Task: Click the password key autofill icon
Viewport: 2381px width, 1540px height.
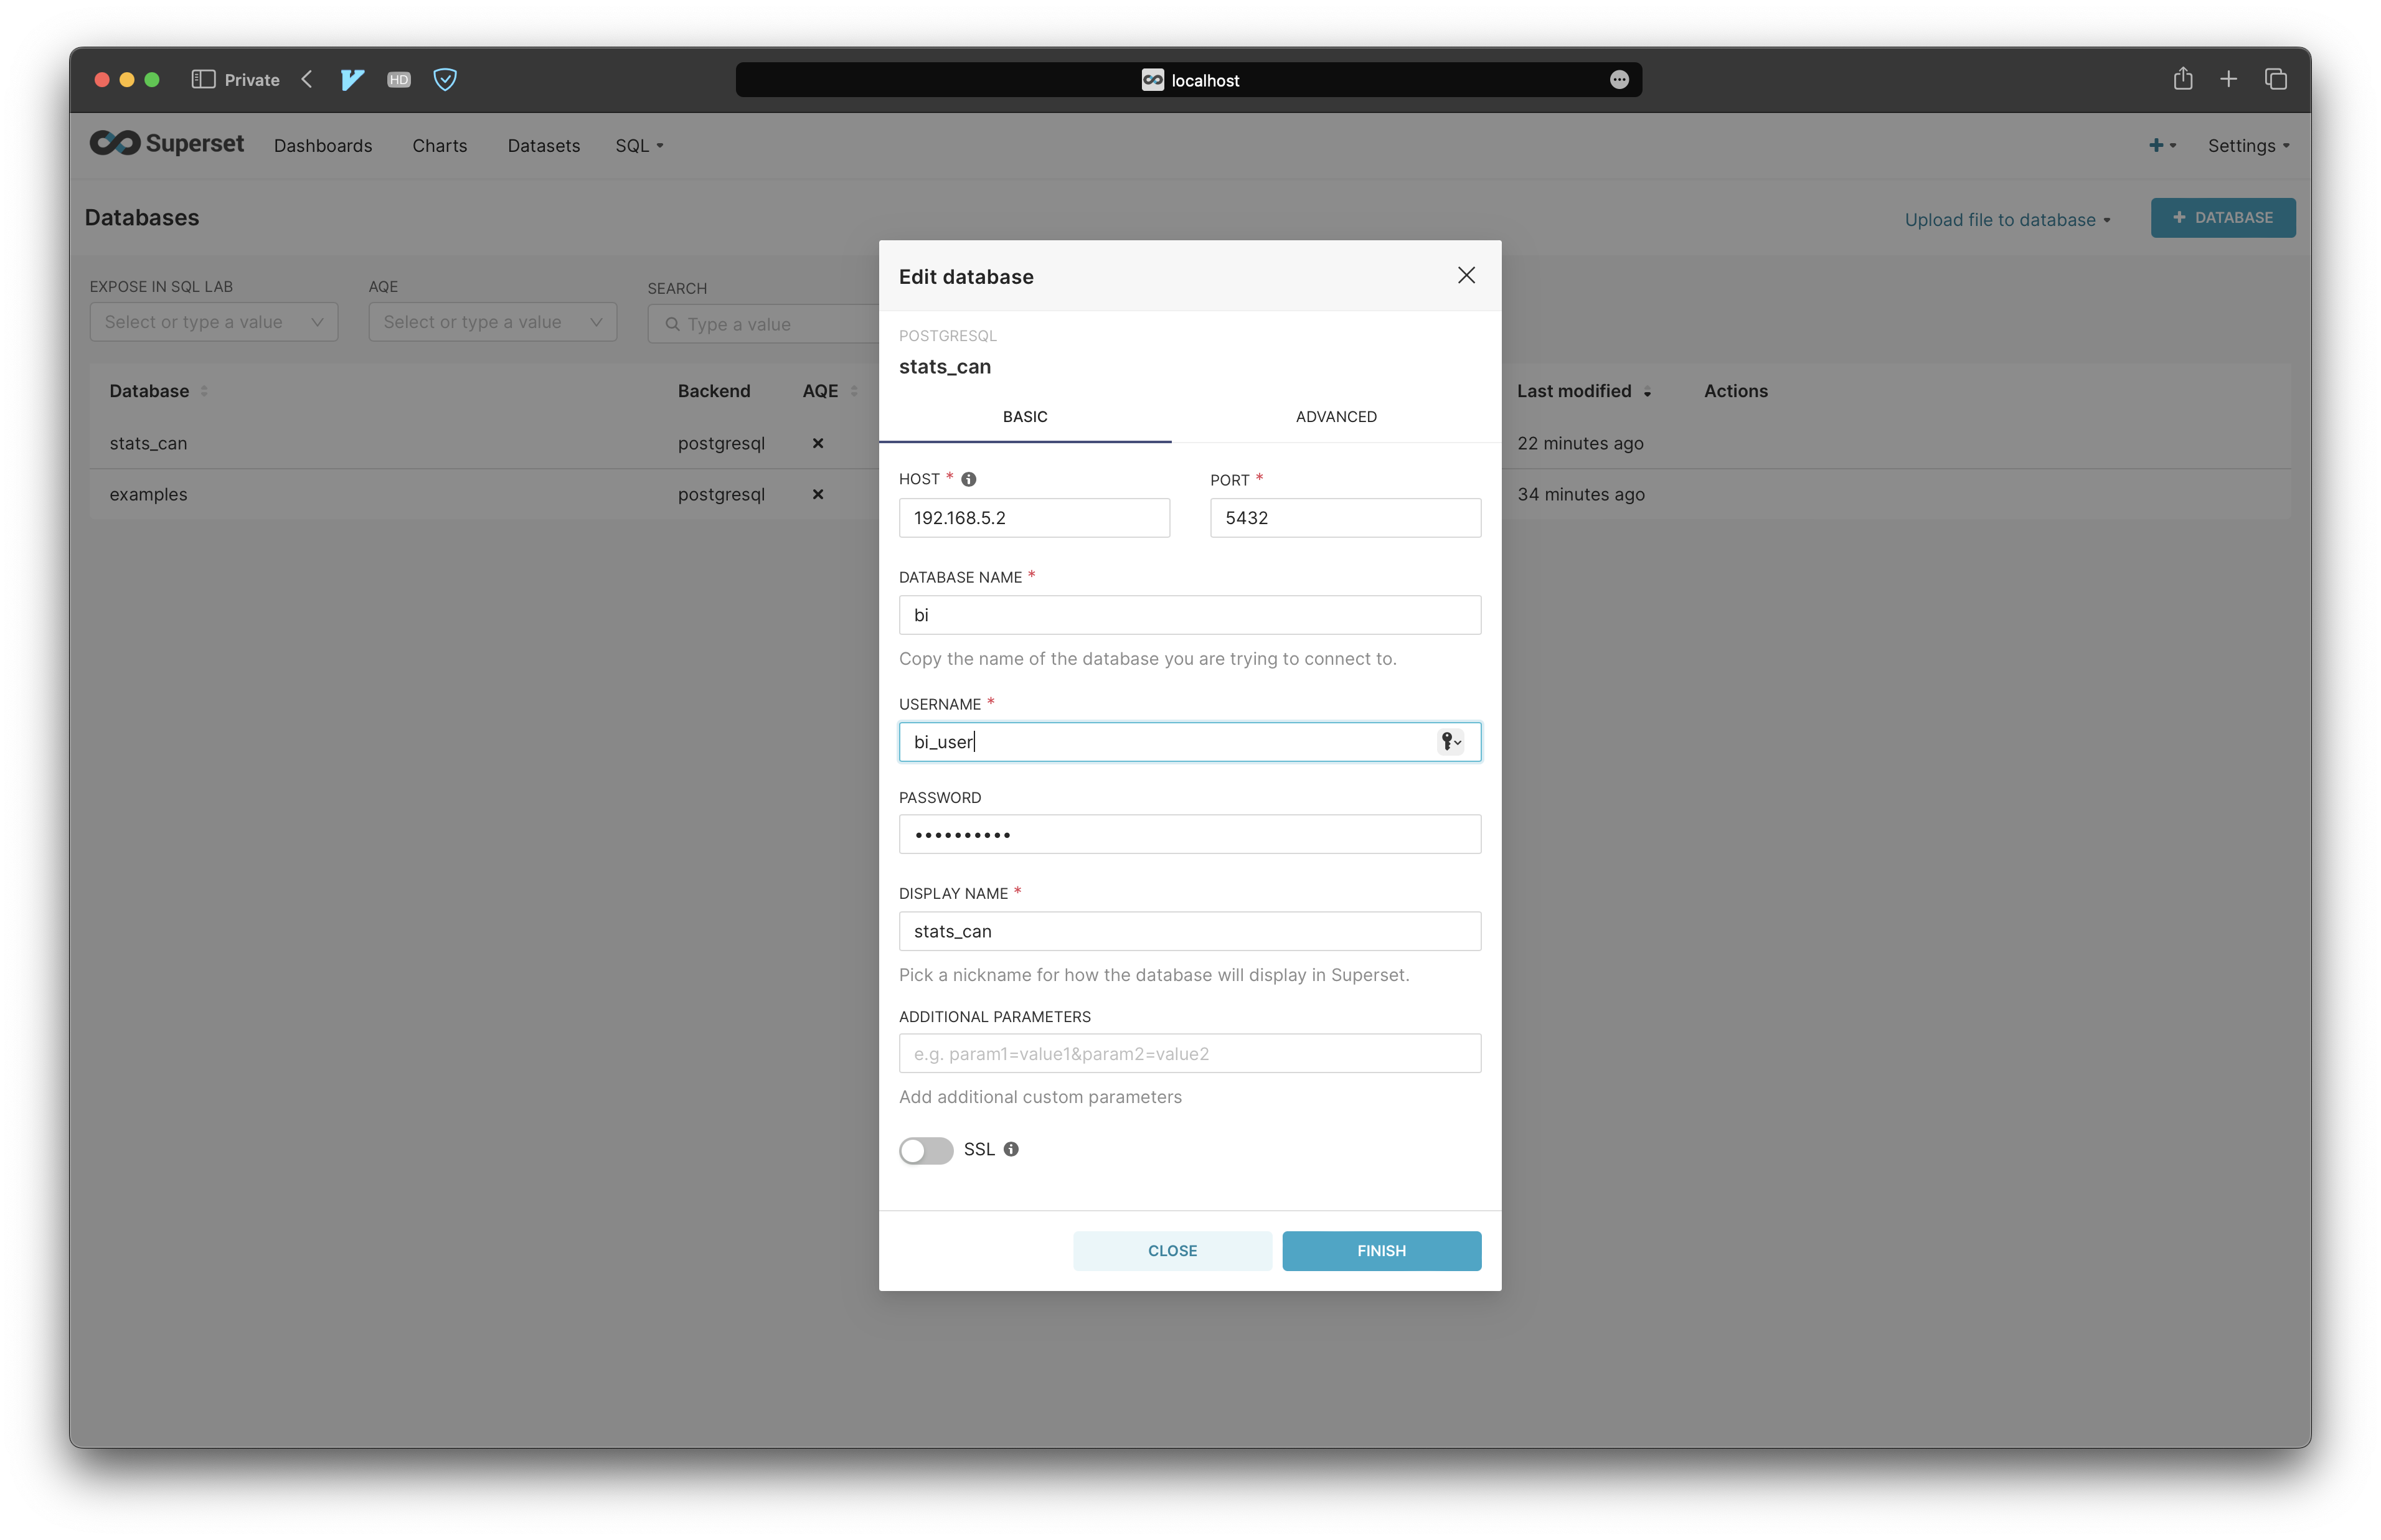Action: click(x=1449, y=741)
